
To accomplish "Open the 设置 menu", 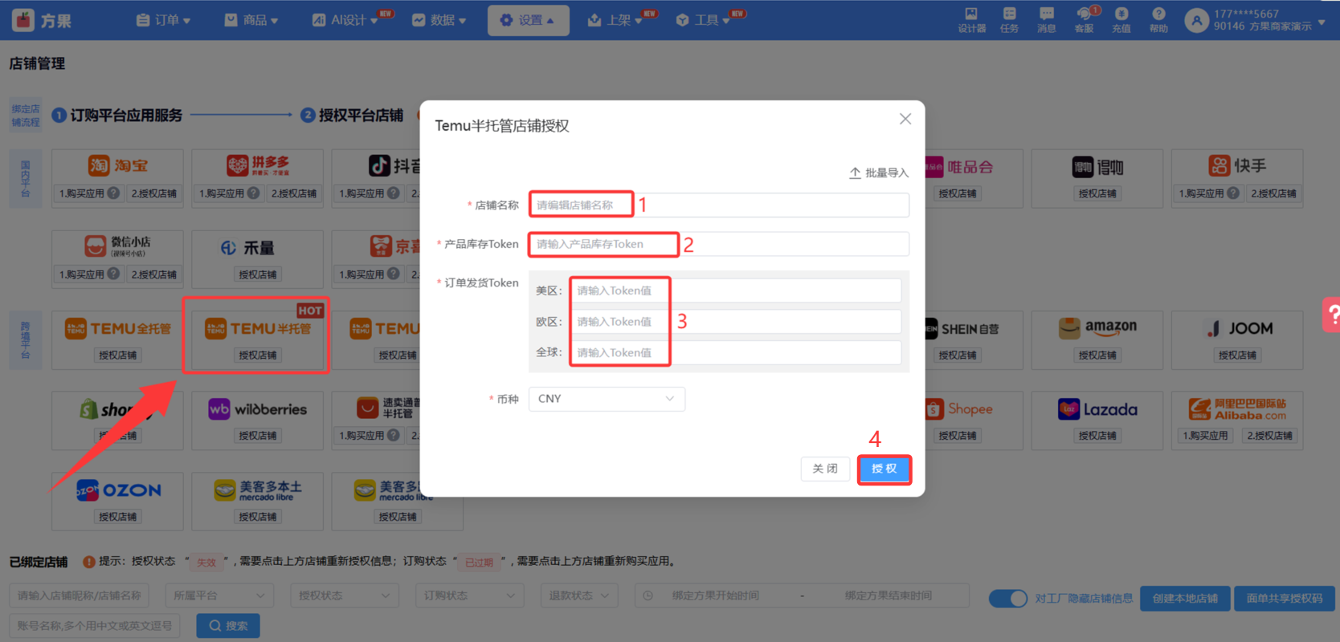I will coord(529,20).
